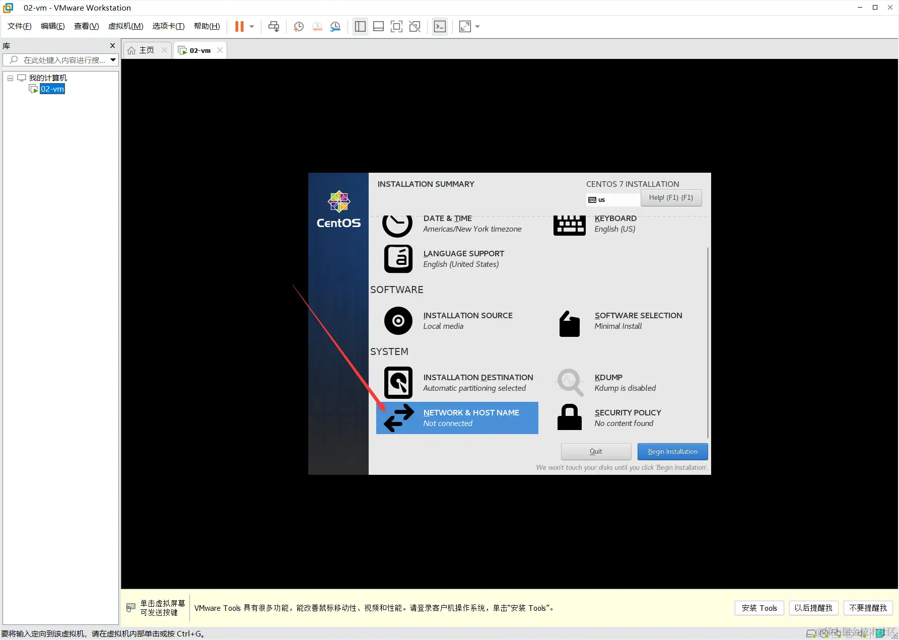
Task: Click the VMware Workstation title bar icon
Action: point(8,8)
